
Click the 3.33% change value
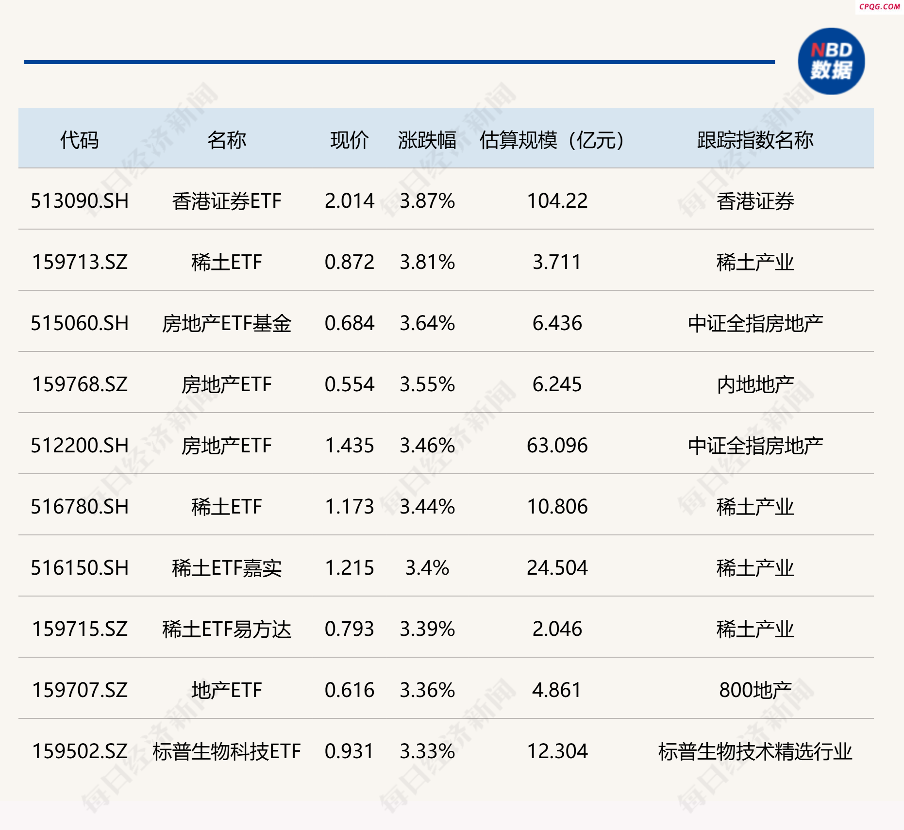(x=427, y=751)
